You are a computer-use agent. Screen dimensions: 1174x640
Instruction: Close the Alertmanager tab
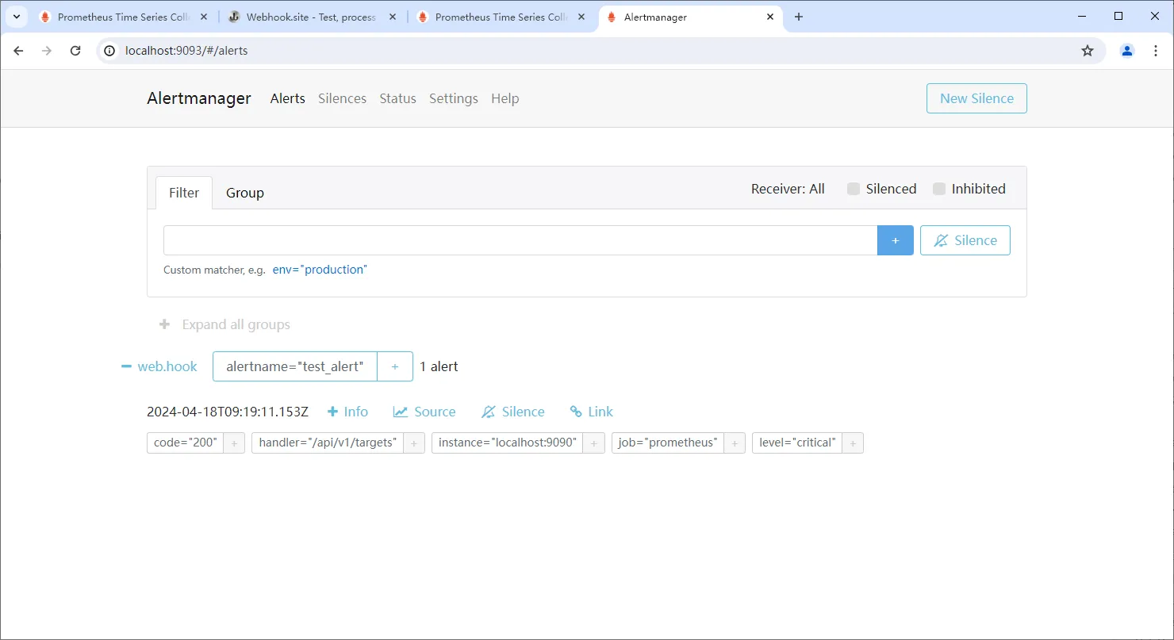[x=769, y=17]
